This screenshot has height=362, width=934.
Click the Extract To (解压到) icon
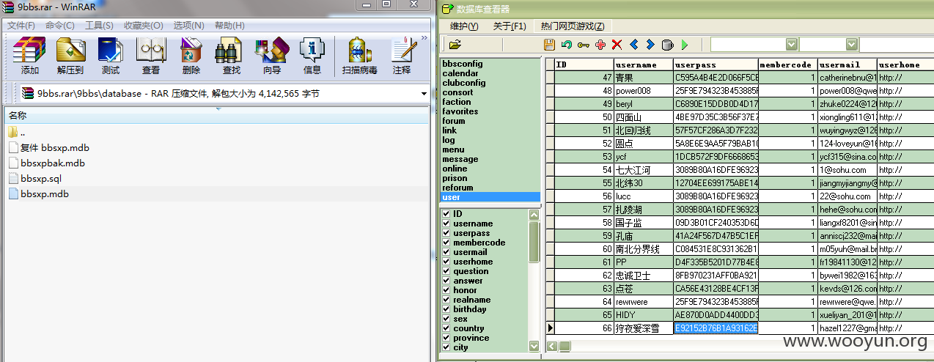(70, 50)
